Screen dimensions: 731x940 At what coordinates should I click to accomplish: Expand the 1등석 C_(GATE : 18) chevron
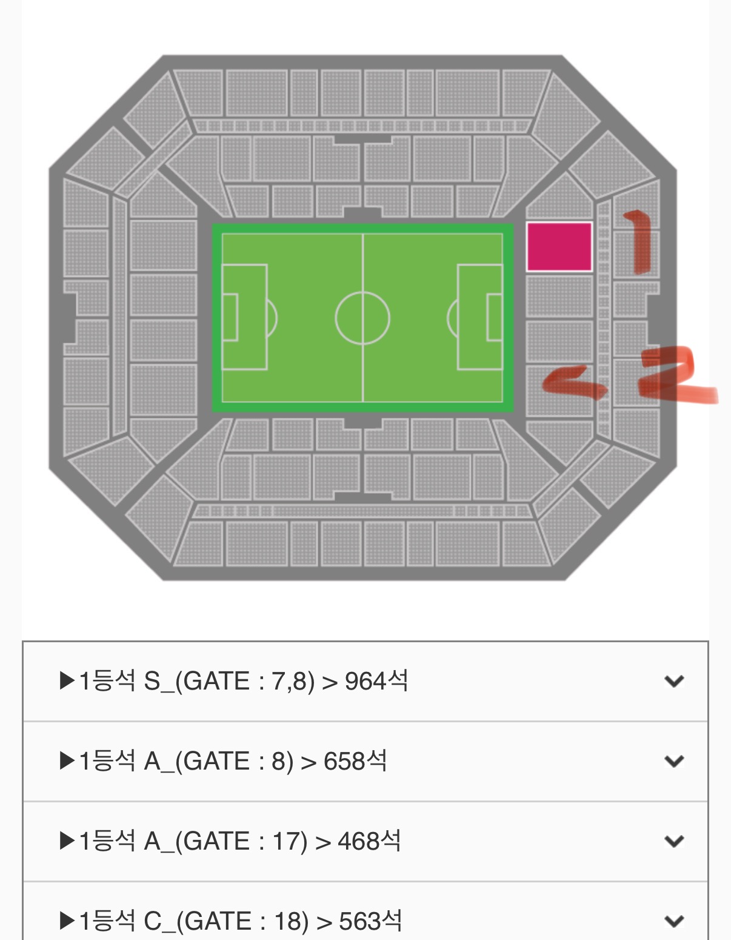[x=674, y=921]
